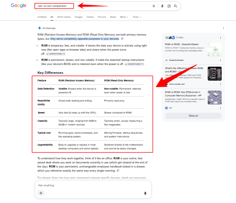
Task: Click the plus icon in Ask anything box
Action: (x=41, y=193)
